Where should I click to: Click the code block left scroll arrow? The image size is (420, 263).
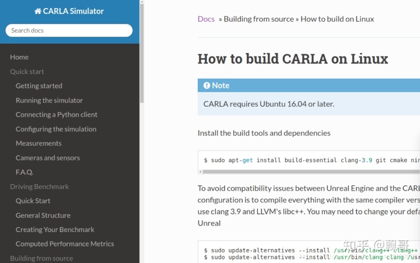(x=200, y=171)
